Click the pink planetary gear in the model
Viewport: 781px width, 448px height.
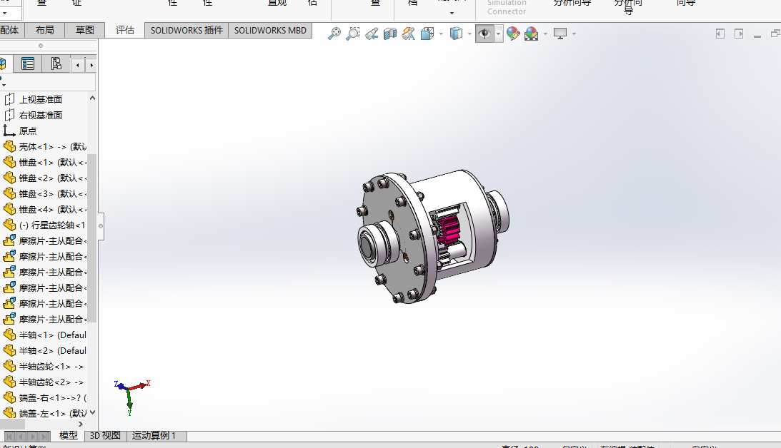(x=449, y=229)
